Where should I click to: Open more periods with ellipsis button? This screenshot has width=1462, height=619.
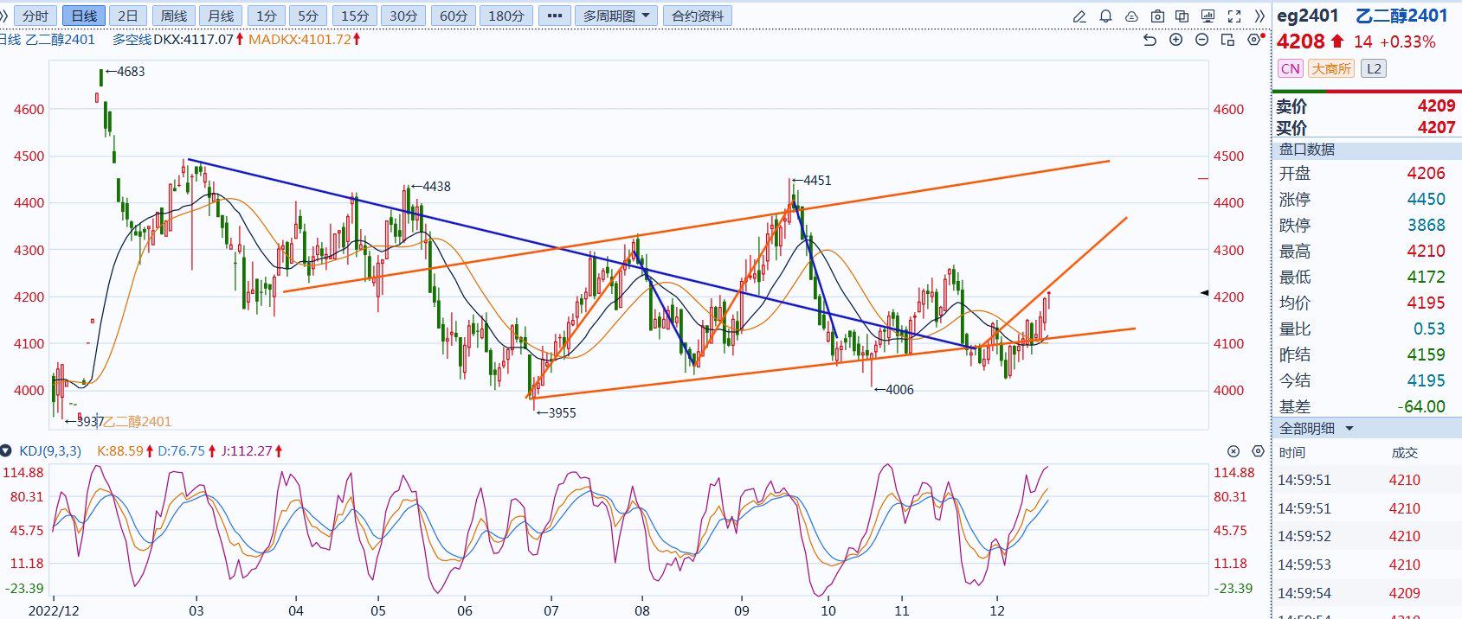point(554,16)
